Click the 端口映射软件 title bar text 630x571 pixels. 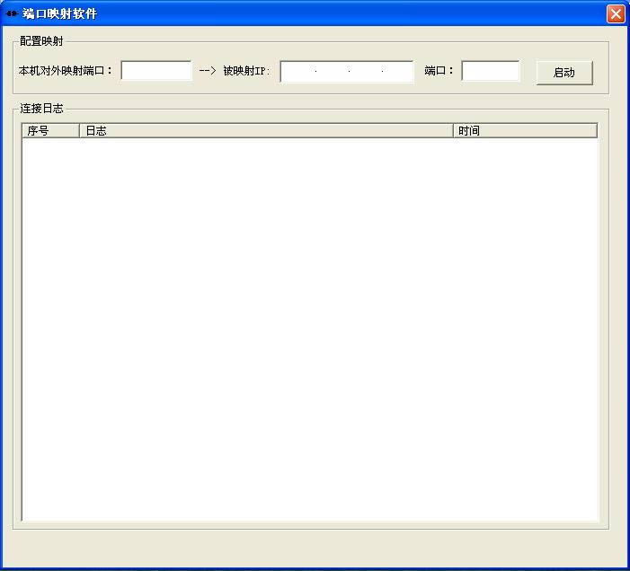pos(59,13)
